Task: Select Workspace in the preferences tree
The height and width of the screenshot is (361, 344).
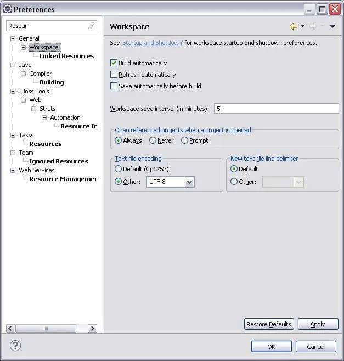Action: (45, 47)
